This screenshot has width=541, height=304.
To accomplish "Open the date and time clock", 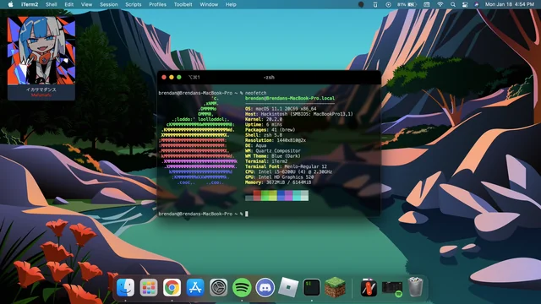I will pyautogui.click(x=510, y=4).
